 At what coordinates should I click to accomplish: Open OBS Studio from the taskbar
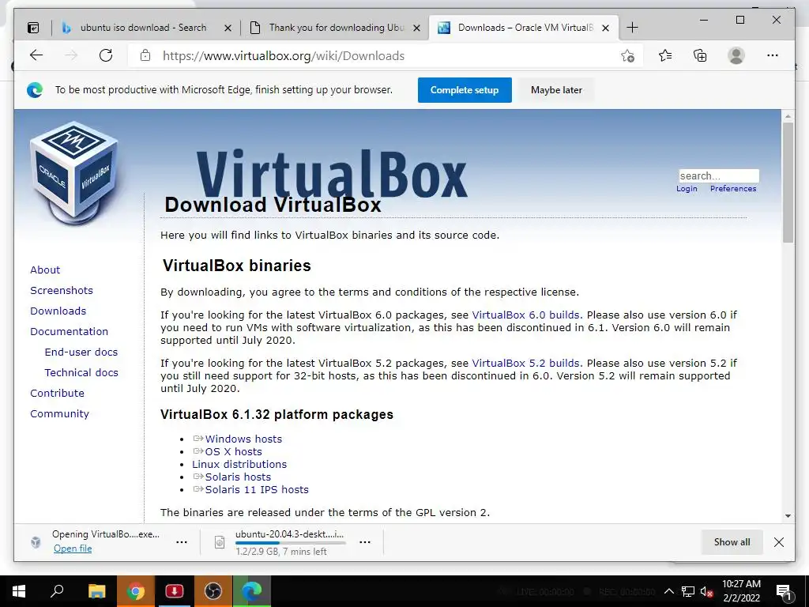click(213, 591)
